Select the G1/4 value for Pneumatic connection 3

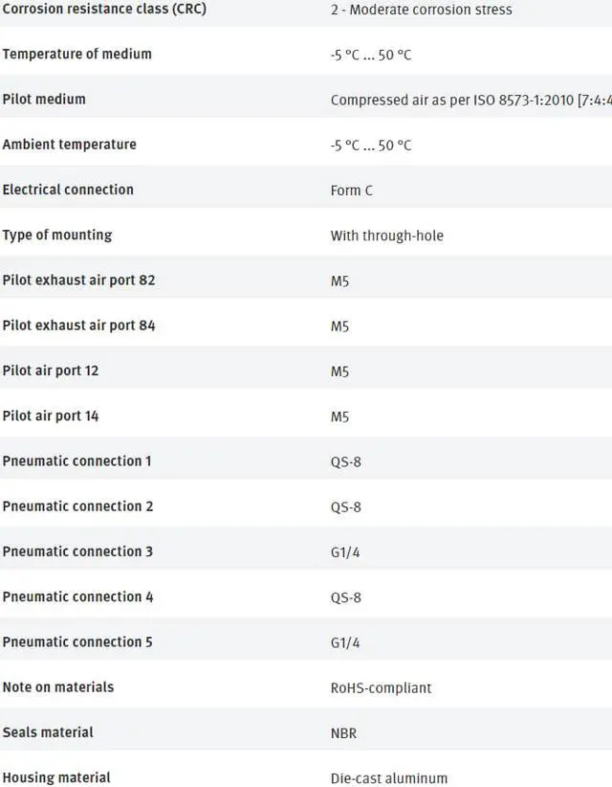click(x=345, y=552)
